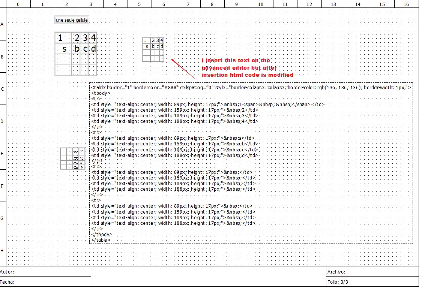Image resolution: width=440 pixels, height=293 pixels.
Task: Click row header H
Action: pos(3,250)
